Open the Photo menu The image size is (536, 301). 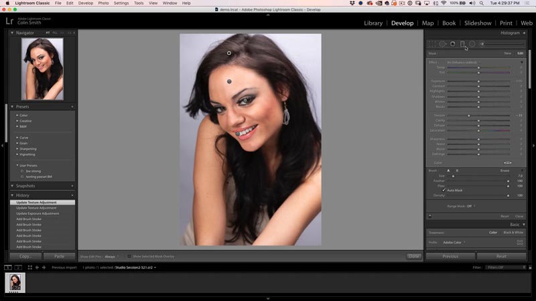pyautogui.click(x=103, y=3)
